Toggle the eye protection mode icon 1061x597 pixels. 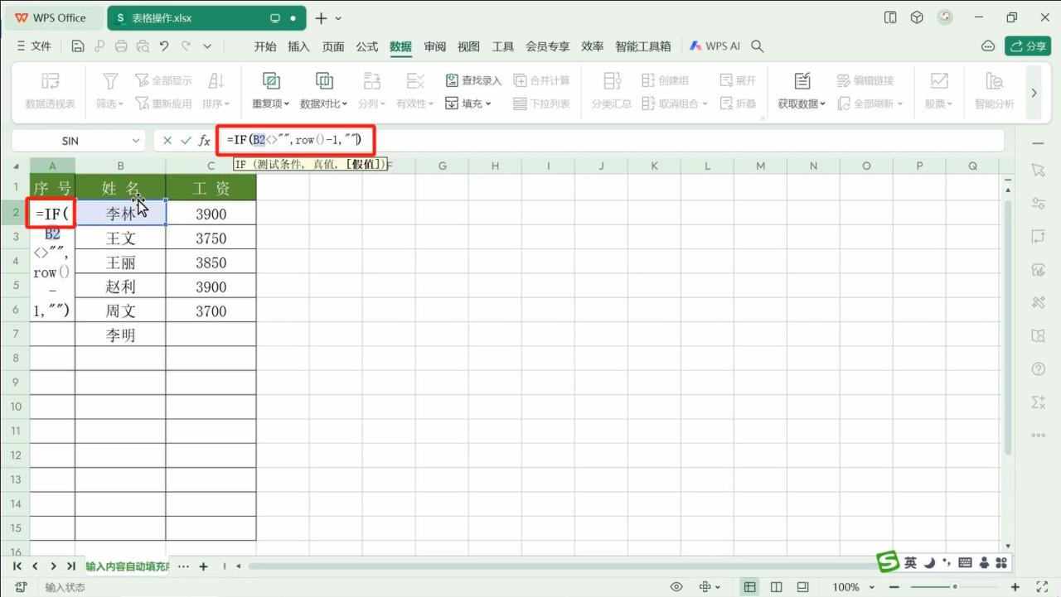coord(676,587)
